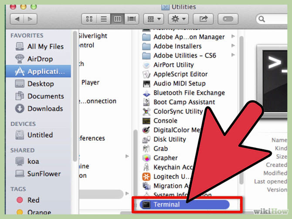Click the Adobe Utilities – CS6 folder icon
Screen dimensions: 292x219
(x=146, y=55)
